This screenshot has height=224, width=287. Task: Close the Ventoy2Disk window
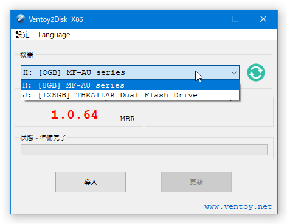[263, 19]
